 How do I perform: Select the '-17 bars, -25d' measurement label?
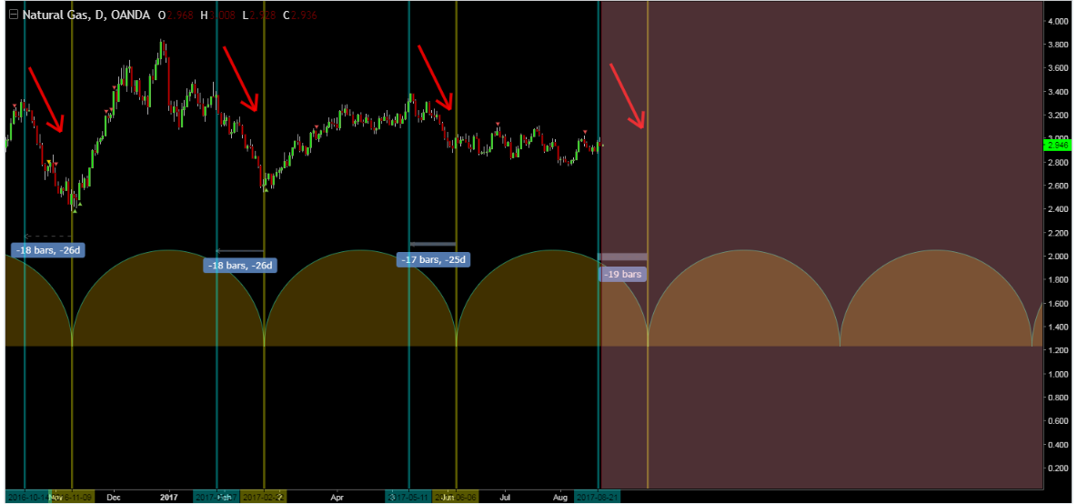pos(435,260)
